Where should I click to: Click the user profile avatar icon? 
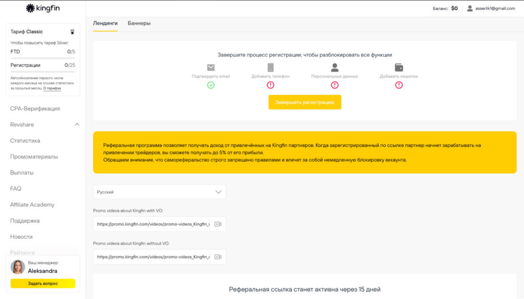click(x=470, y=8)
